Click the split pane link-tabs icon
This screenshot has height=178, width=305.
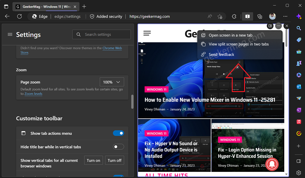point(270,26)
